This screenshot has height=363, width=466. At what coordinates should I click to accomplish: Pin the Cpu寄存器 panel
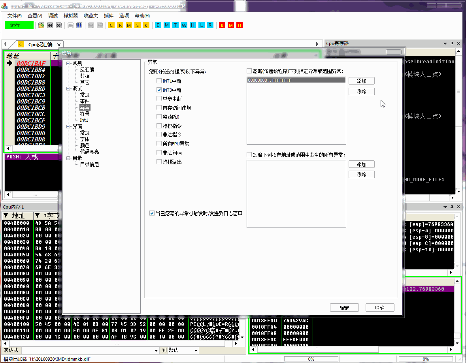coord(452,43)
